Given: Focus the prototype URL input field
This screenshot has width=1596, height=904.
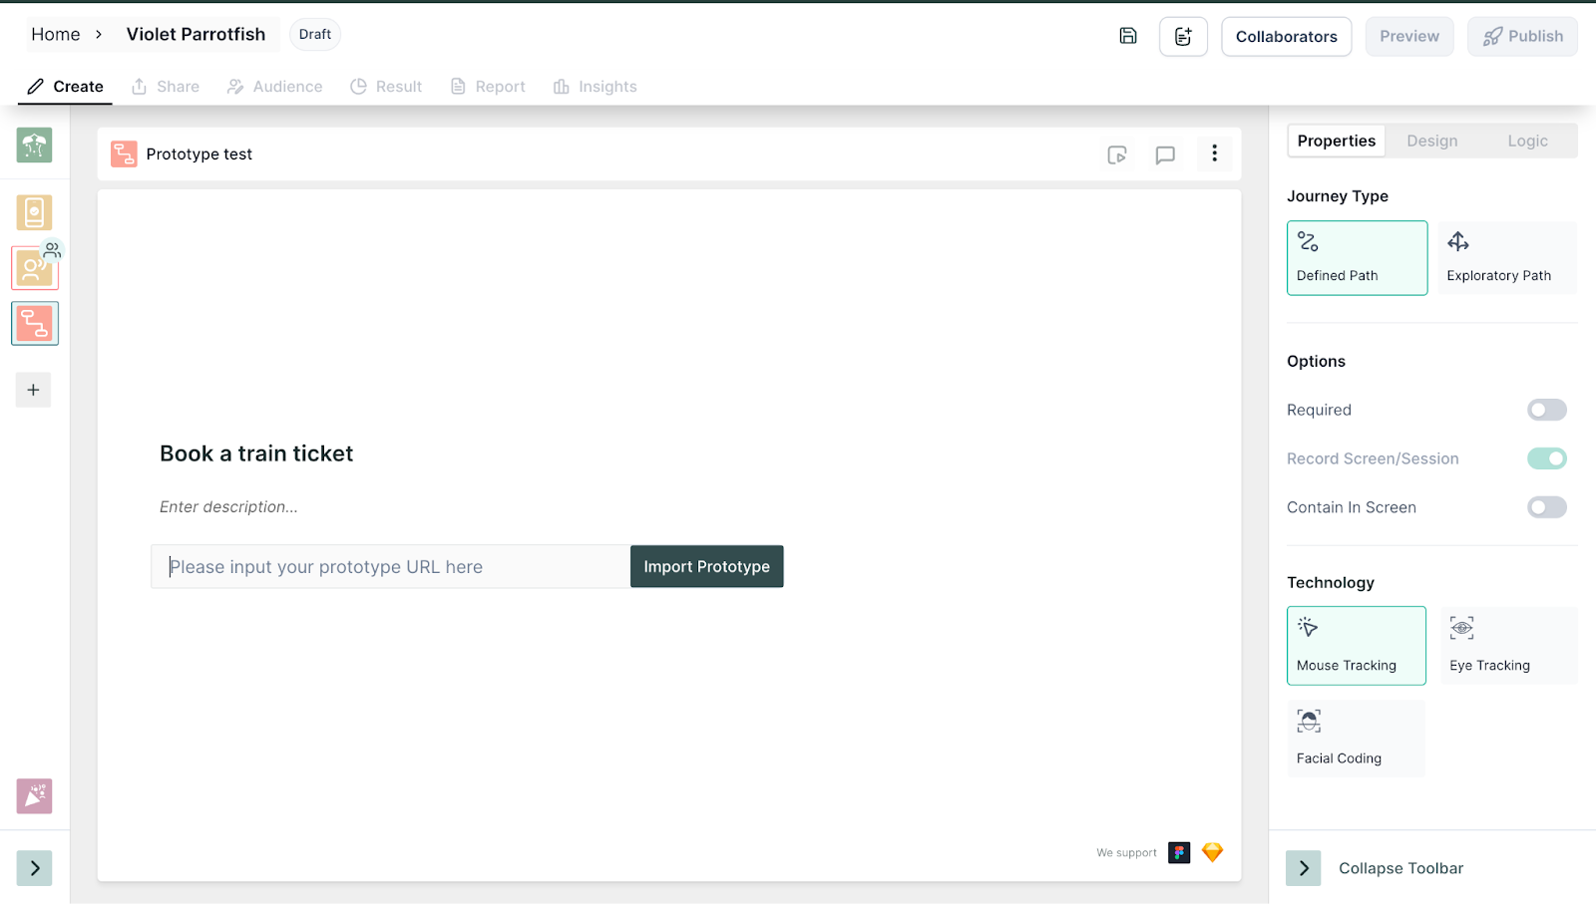Looking at the screenshot, I should [x=390, y=566].
